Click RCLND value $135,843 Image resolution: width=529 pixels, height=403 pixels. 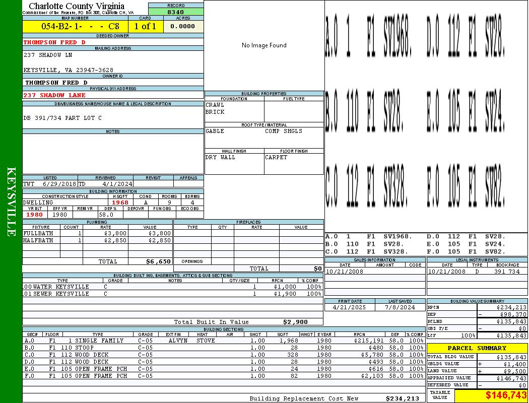511,321
